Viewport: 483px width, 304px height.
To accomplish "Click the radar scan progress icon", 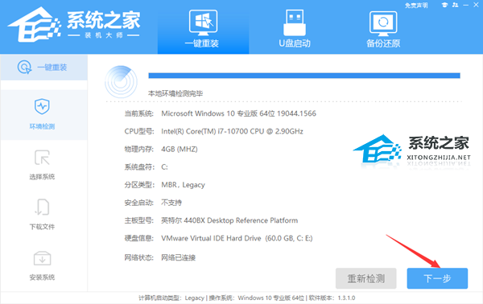I will [121, 82].
